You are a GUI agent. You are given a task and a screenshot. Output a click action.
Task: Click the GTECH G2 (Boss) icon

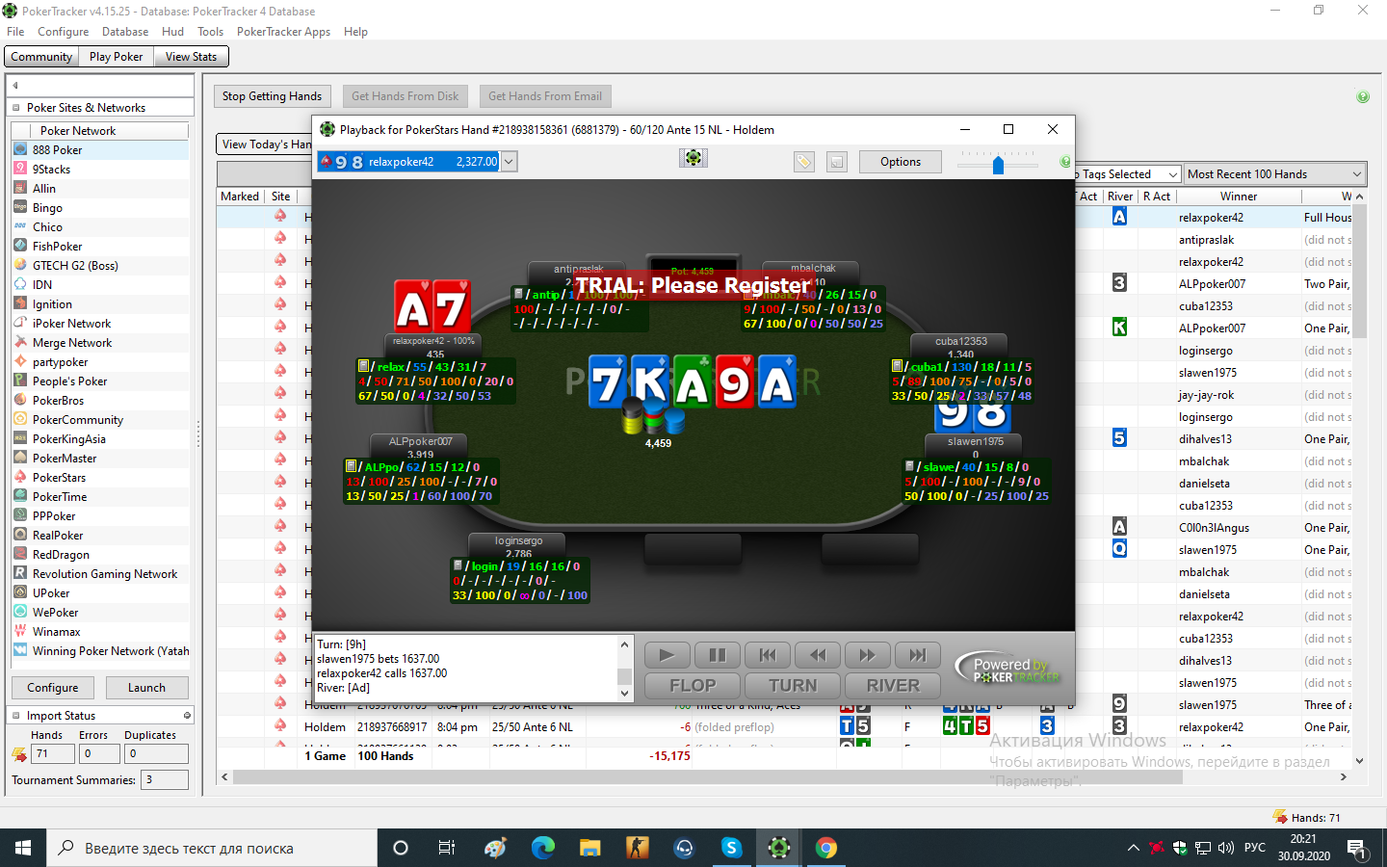point(20,265)
